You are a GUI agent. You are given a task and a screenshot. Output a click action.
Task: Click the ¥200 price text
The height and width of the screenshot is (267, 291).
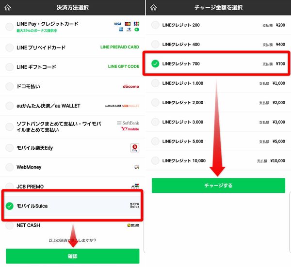(x=280, y=25)
